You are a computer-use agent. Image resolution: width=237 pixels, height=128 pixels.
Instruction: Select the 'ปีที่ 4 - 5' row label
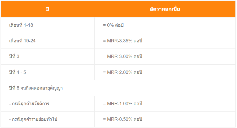pyautogui.click(x=17, y=72)
